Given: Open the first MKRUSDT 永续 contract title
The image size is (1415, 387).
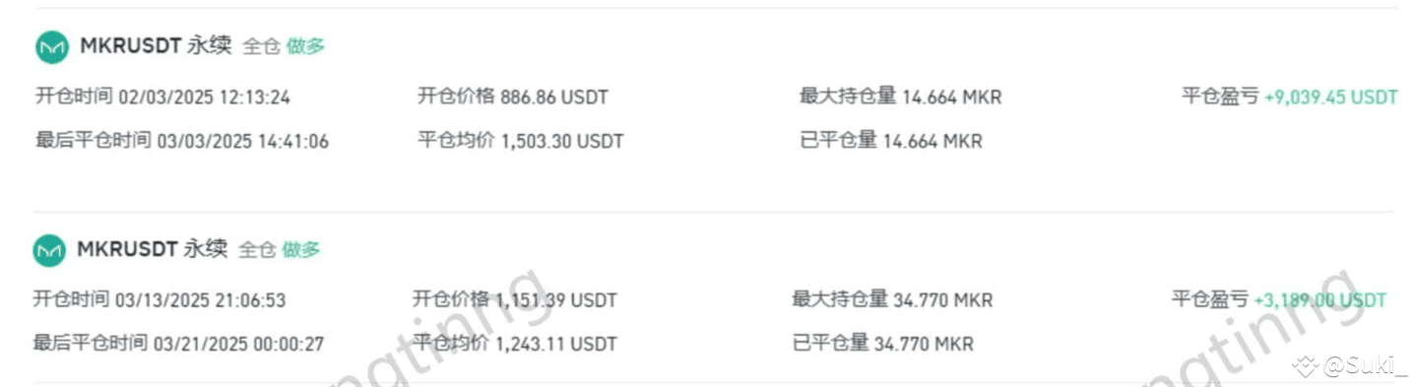Looking at the screenshot, I should click(x=156, y=44).
